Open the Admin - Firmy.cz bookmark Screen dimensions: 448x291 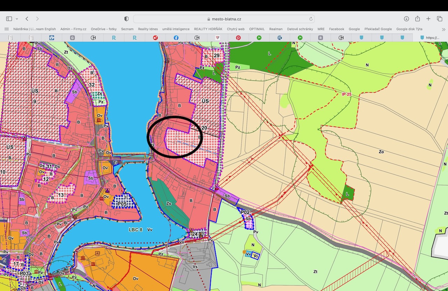(x=73, y=29)
